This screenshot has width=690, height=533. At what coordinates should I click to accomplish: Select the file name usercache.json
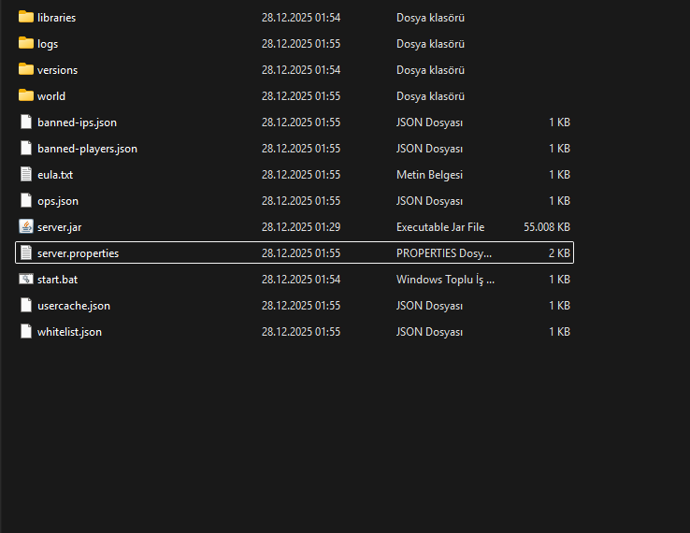(x=74, y=306)
